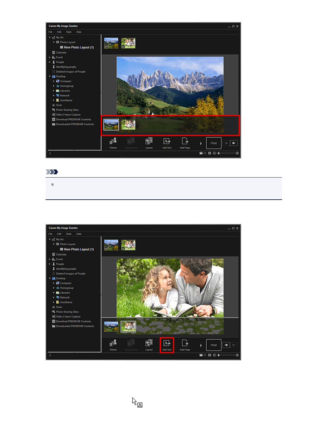
Task: Select family page thumbnail in mountain-preview window strip
Action: click(128, 125)
